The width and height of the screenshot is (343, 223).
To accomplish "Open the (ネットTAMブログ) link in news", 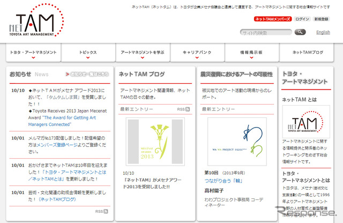I will point(57,199).
